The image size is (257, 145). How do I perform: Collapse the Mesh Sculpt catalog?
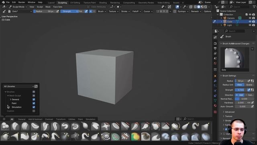(8, 95)
